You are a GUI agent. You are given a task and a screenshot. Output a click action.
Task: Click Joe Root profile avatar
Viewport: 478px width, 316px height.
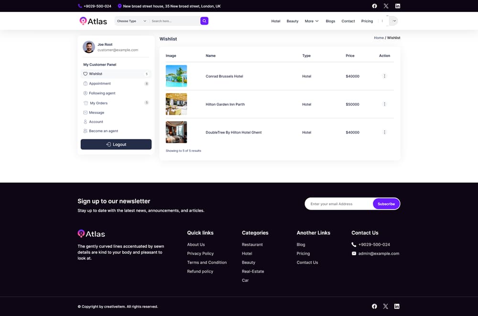[x=89, y=47]
